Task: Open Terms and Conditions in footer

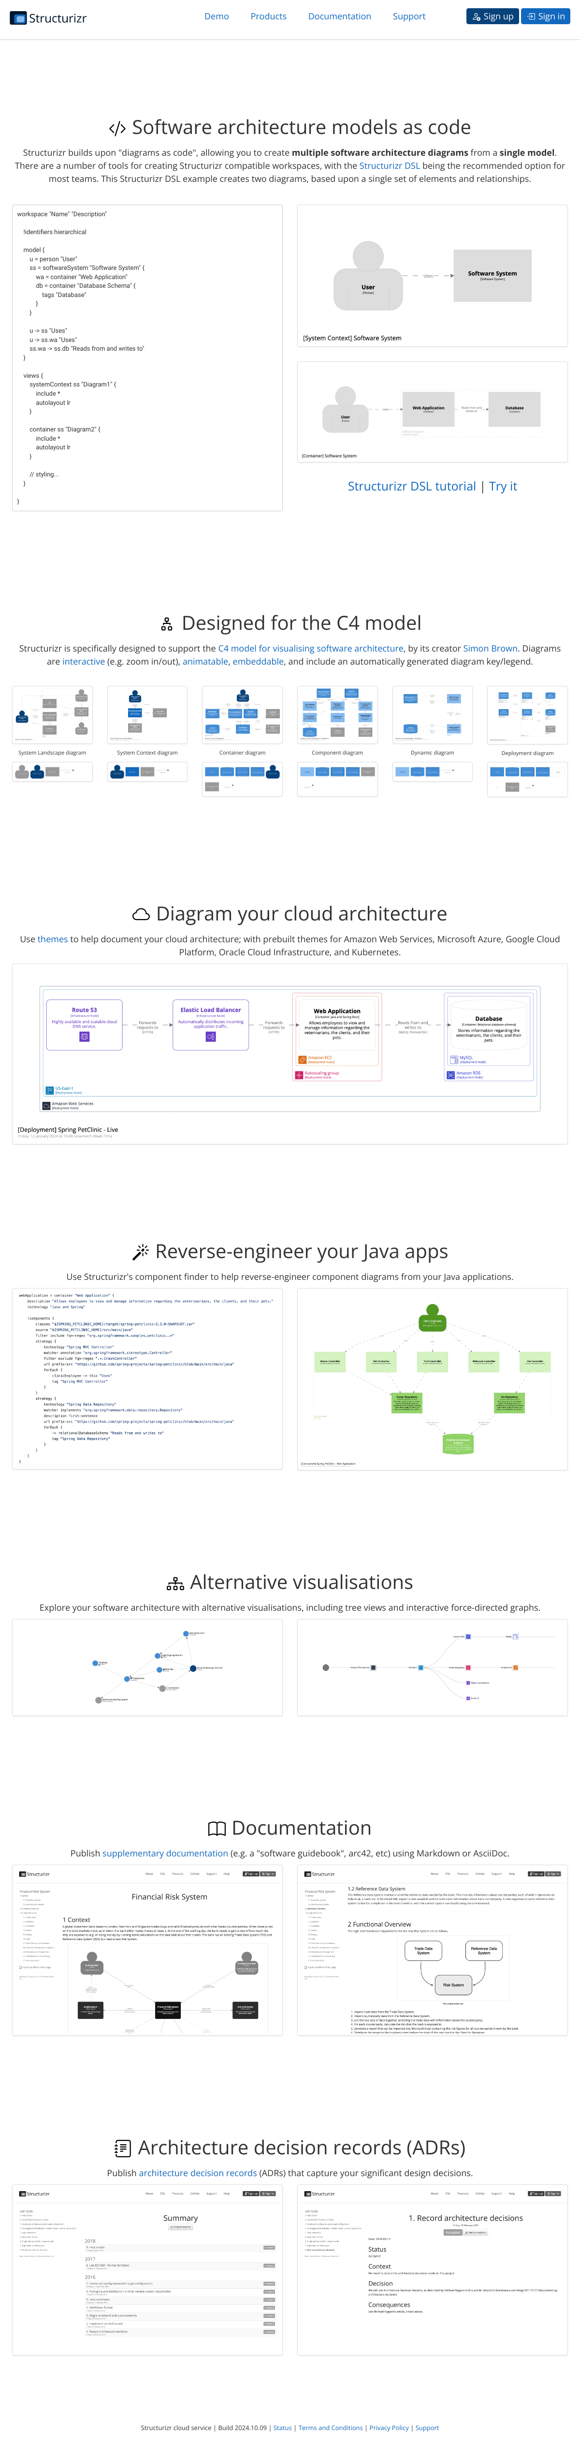Action: point(330,2427)
